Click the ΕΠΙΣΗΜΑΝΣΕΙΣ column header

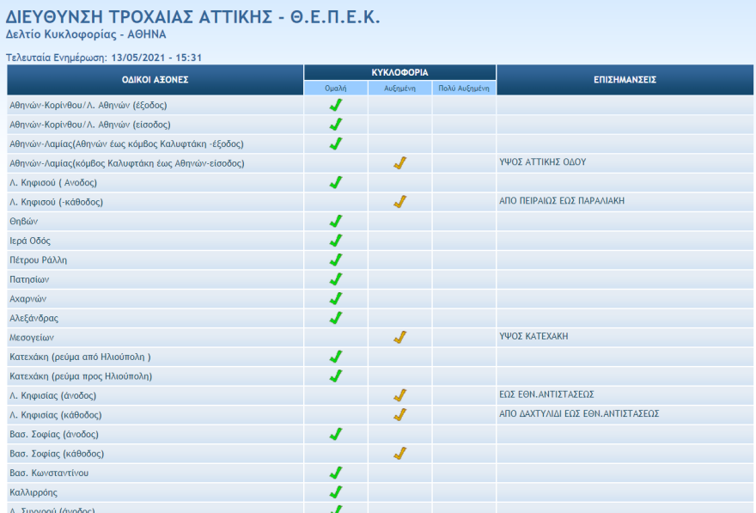[625, 80]
